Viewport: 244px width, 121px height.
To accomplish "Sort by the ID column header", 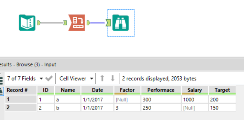I will click(x=46, y=90).
